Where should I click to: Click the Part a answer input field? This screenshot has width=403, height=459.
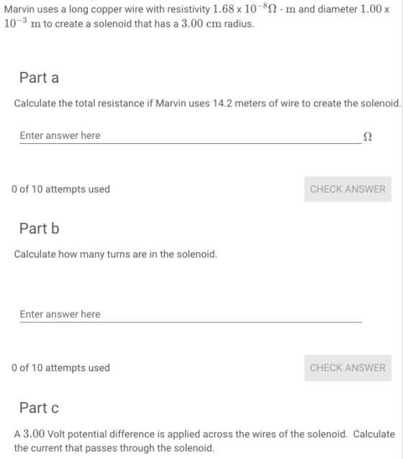tap(191, 136)
